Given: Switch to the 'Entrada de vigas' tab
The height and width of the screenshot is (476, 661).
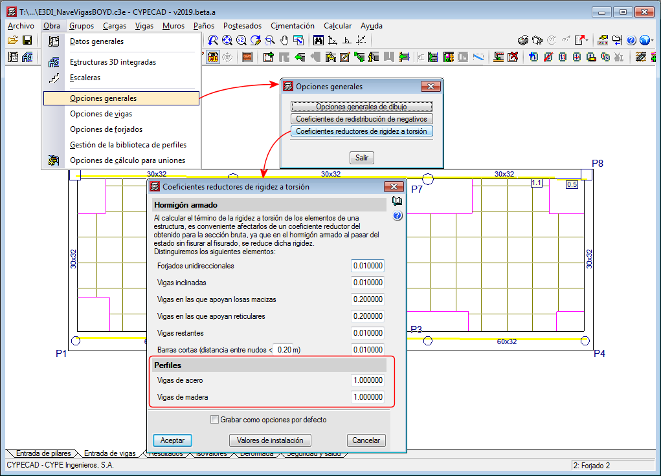Looking at the screenshot, I should pyautogui.click(x=109, y=453).
